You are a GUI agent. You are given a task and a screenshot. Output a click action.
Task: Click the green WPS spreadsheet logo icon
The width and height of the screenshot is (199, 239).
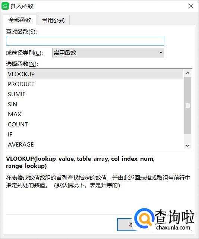[5, 6]
